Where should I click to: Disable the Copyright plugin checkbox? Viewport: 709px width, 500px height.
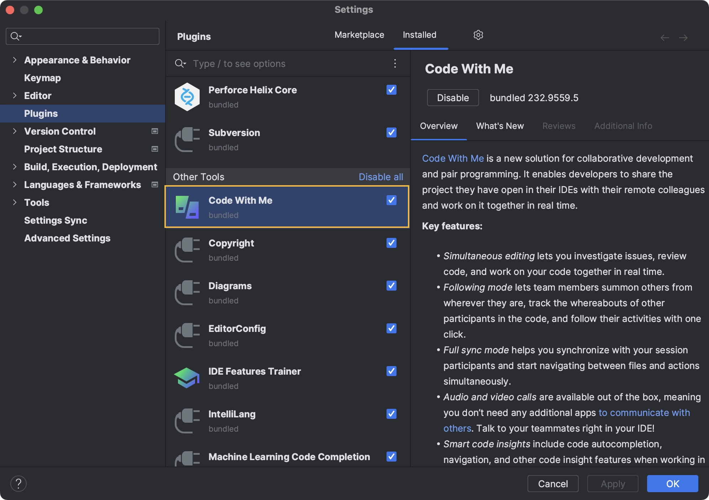click(392, 243)
